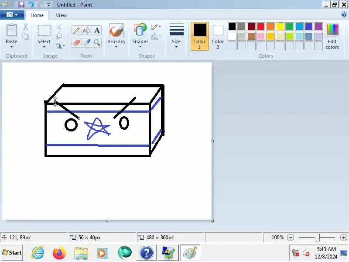Image resolution: width=349 pixels, height=262 pixels.
Task: Open Internet Explorer from taskbar
Action: pos(38,253)
